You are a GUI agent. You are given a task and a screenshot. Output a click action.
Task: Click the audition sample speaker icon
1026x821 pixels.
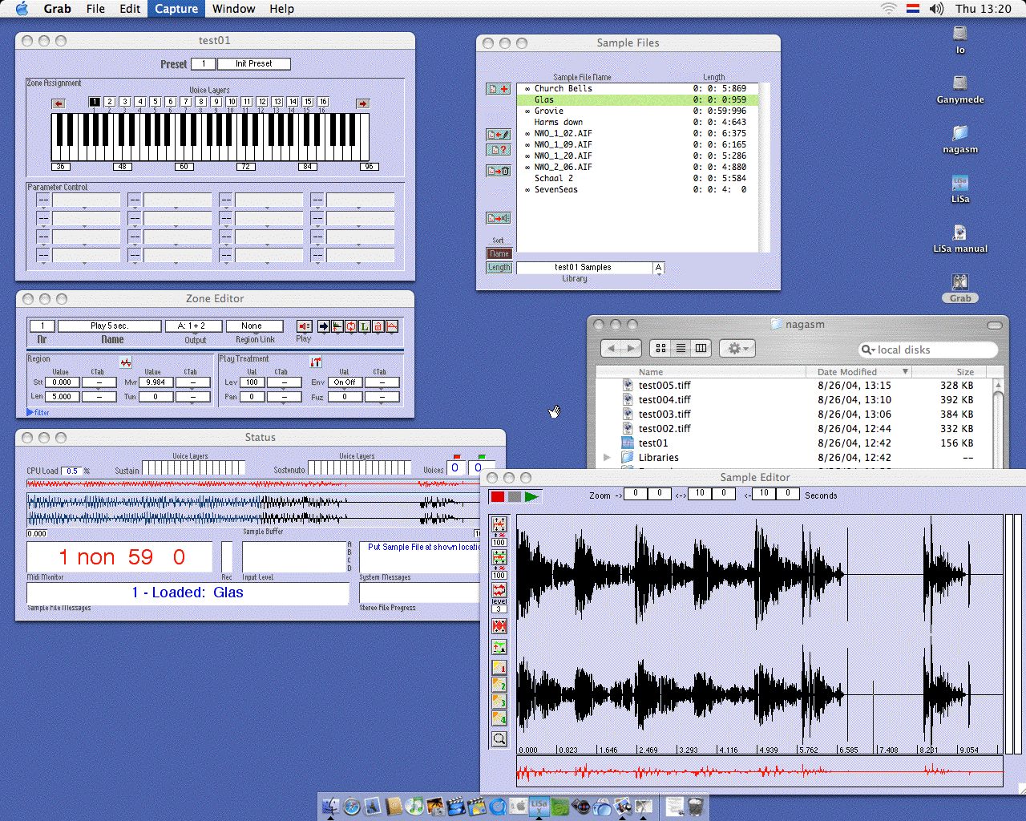[498, 218]
